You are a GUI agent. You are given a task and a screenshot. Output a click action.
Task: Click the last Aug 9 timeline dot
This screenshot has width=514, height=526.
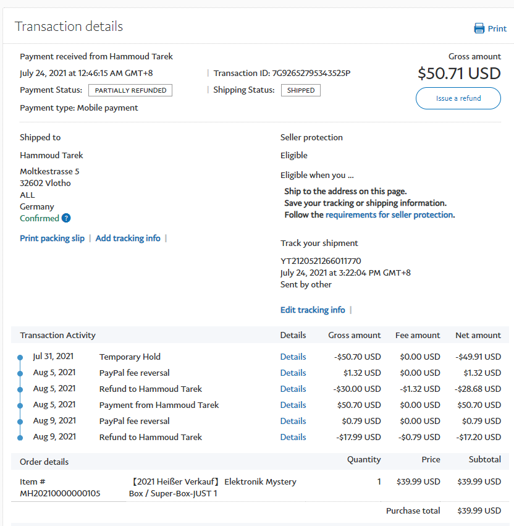tap(20, 438)
